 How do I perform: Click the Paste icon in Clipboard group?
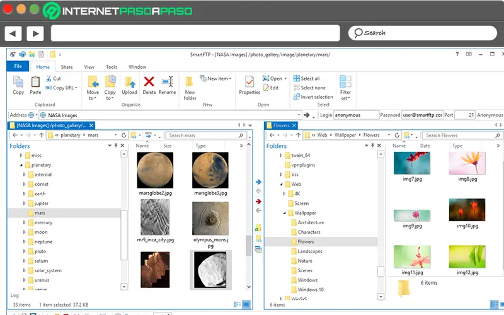(x=35, y=82)
